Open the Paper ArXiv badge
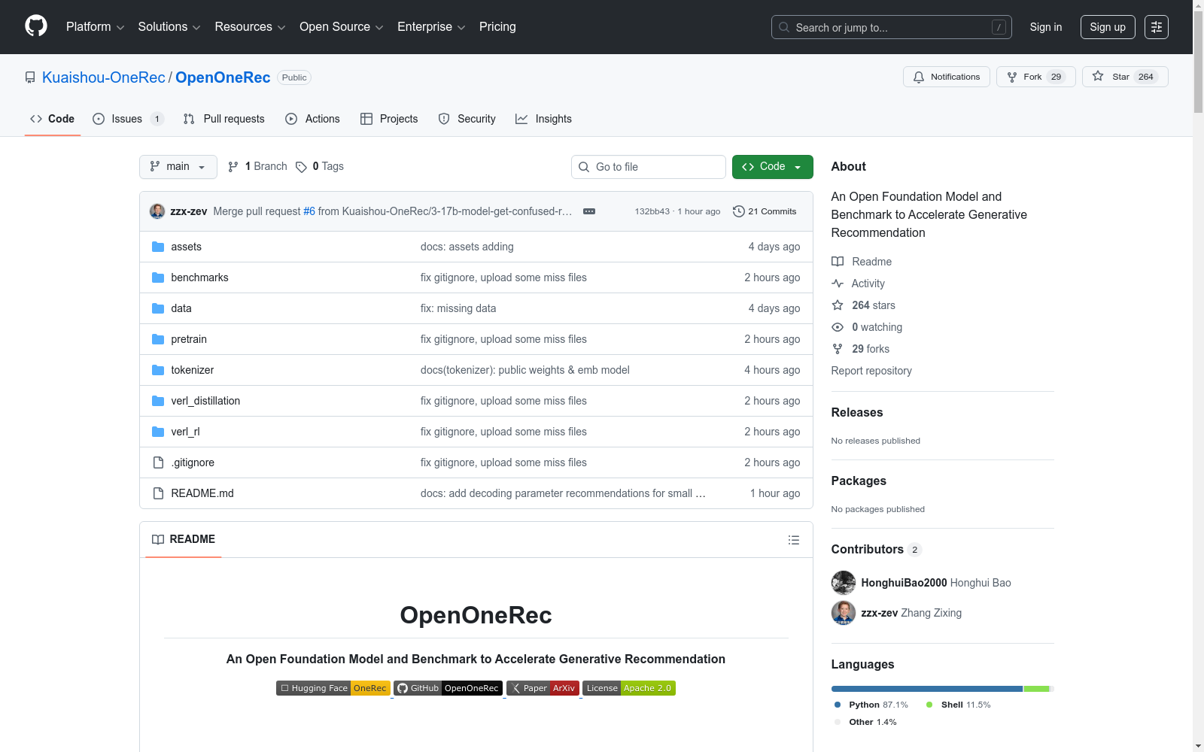Viewport: 1204px width, 752px height. click(543, 688)
